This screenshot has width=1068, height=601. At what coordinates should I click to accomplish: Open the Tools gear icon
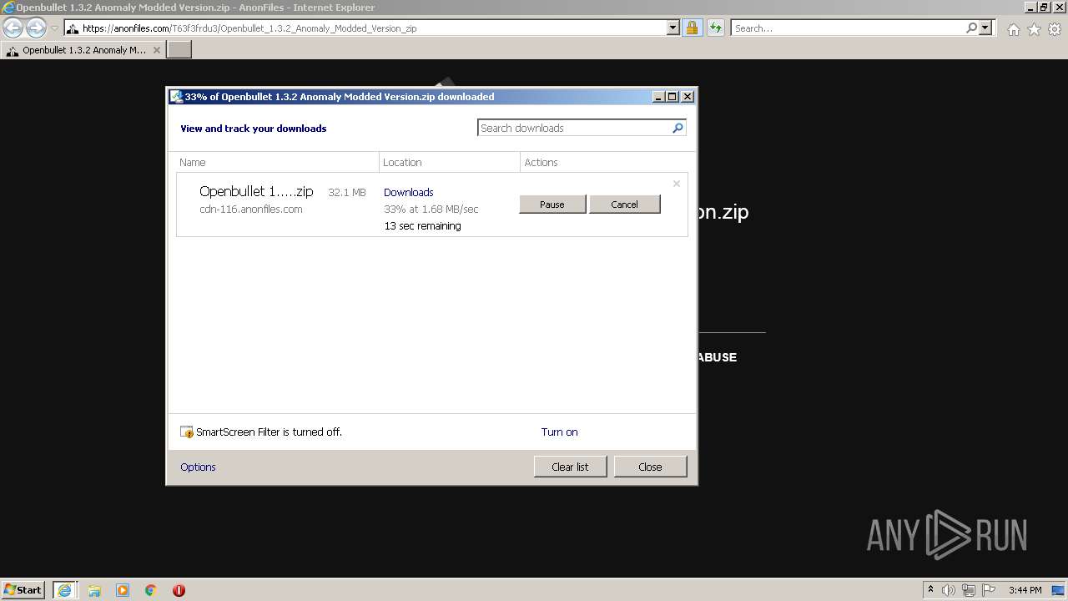click(x=1055, y=29)
